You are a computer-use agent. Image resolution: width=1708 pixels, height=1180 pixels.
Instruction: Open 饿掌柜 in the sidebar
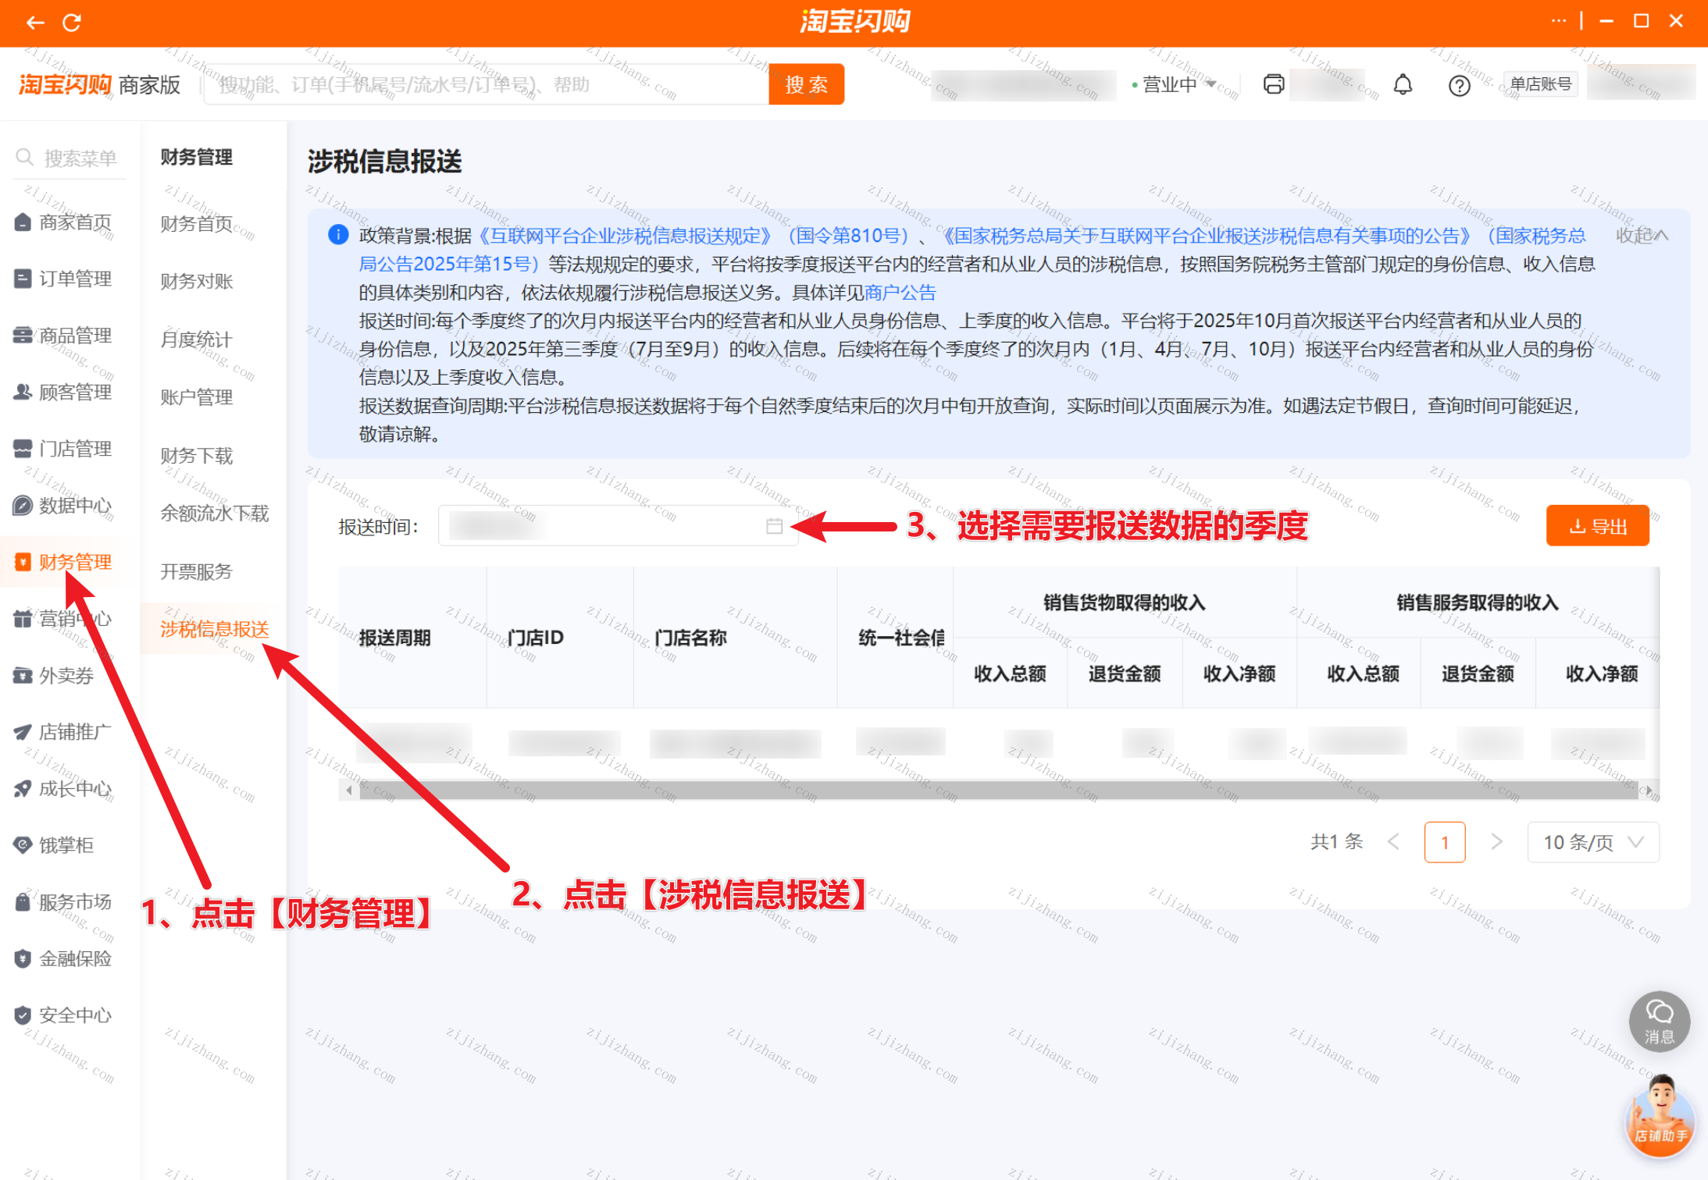(54, 845)
